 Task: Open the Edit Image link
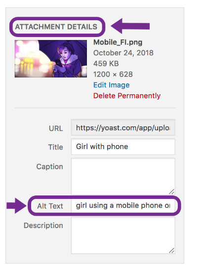click(111, 85)
